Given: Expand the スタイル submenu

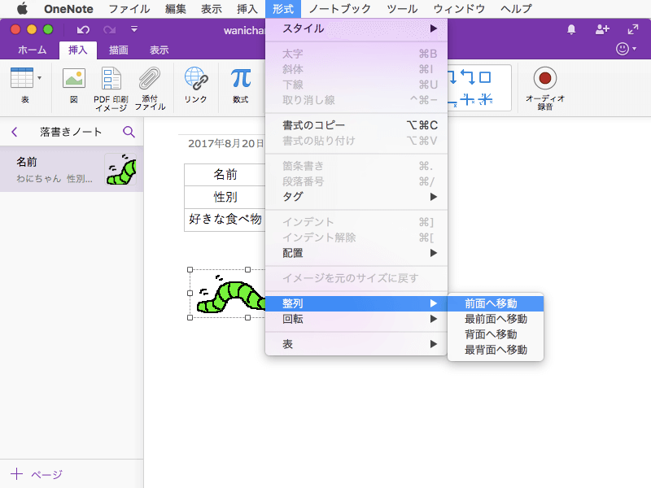Looking at the screenshot, I should point(356,28).
